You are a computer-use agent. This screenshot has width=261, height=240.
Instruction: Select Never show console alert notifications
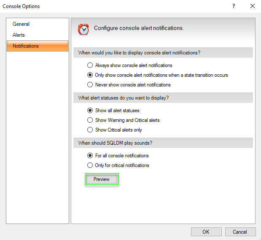pos(90,85)
